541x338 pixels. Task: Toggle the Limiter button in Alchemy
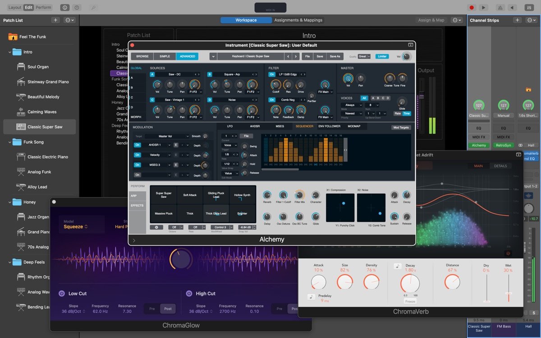(x=382, y=56)
